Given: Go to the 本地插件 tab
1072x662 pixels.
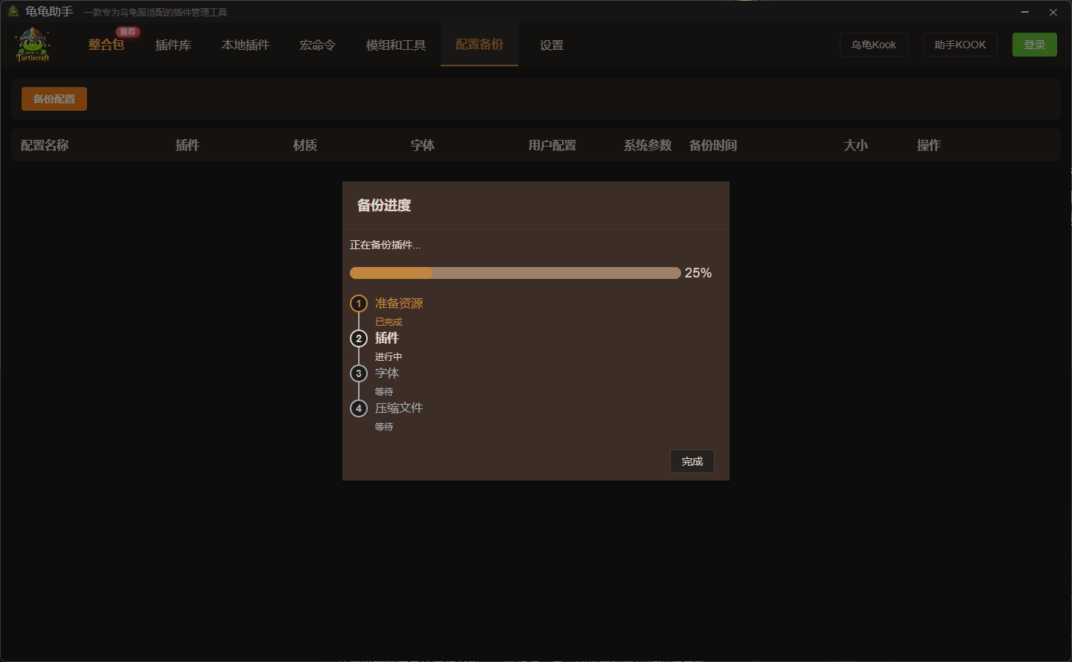Looking at the screenshot, I should click(x=246, y=45).
